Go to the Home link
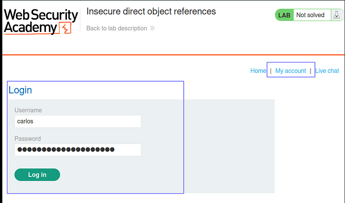The image size is (345, 203). 258,71
